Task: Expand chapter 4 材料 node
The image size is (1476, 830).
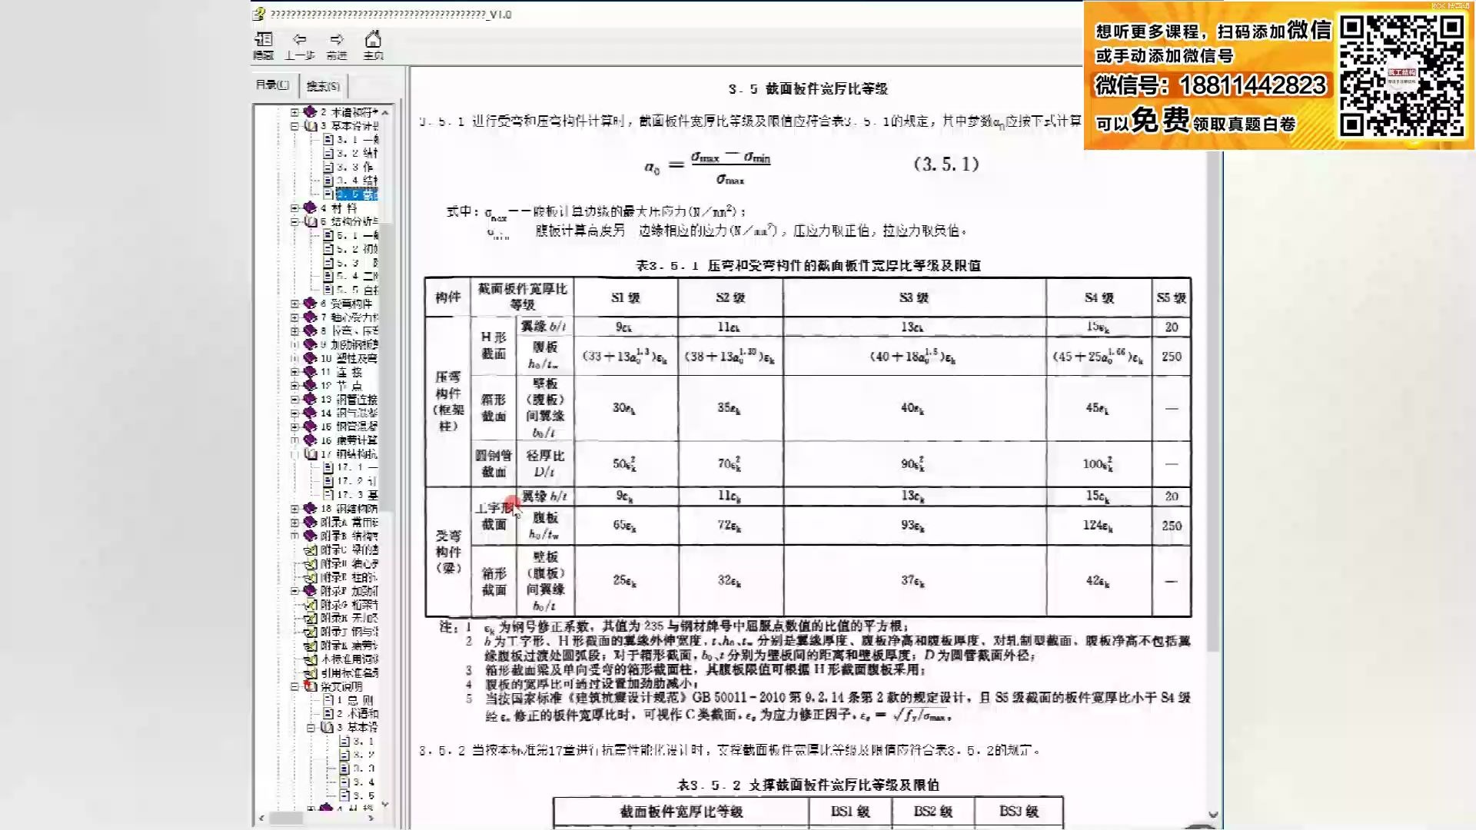Action: (x=294, y=207)
